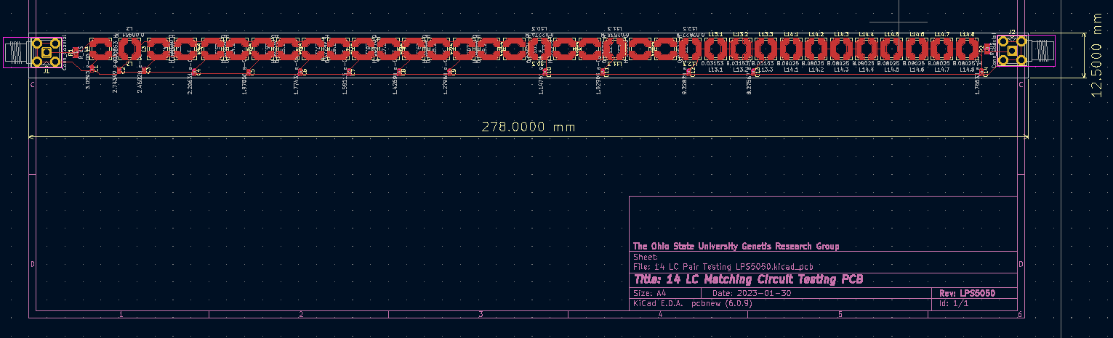Select the L14.8 inductor footprint

pyautogui.click(x=966, y=49)
